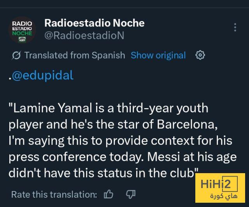Click 'Lamine Yamal' in the post text
The width and height of the screenshot is (249, 207).
click(x=45, y=108)
